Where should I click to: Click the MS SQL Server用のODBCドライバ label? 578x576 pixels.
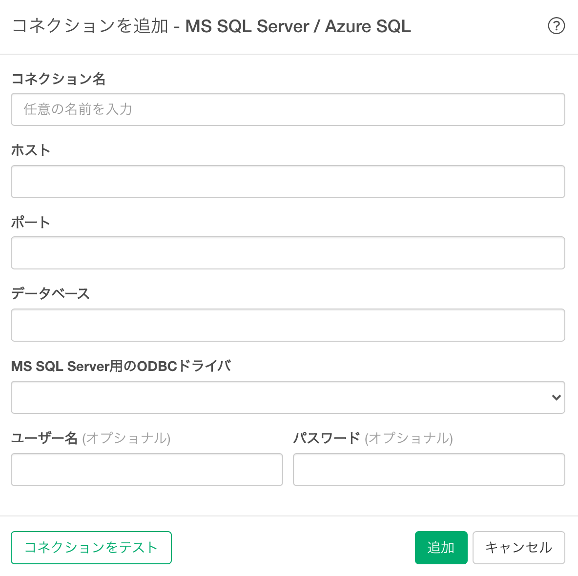121,366
